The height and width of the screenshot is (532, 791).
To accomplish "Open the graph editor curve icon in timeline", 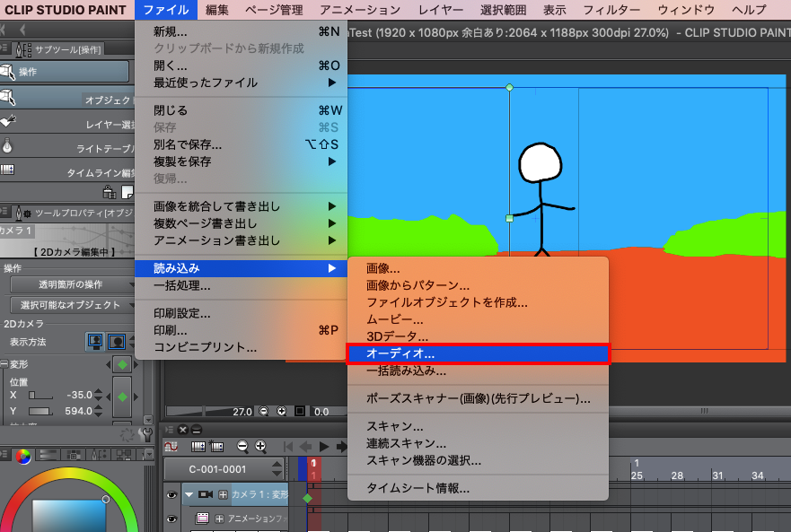I will coord(171,446).
